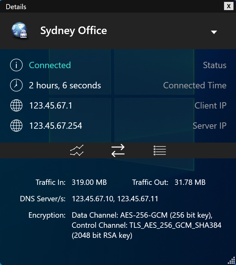The image size is (236, 265).
Task: Click the DNS servers address list
Action: [115, 199]
